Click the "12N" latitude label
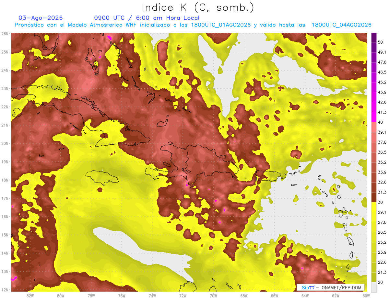The image size is (389, 300). tap(5, 290)
